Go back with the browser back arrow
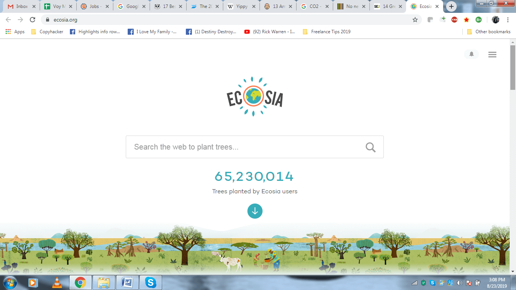This screenshot has height=290, width=516. 8,20
